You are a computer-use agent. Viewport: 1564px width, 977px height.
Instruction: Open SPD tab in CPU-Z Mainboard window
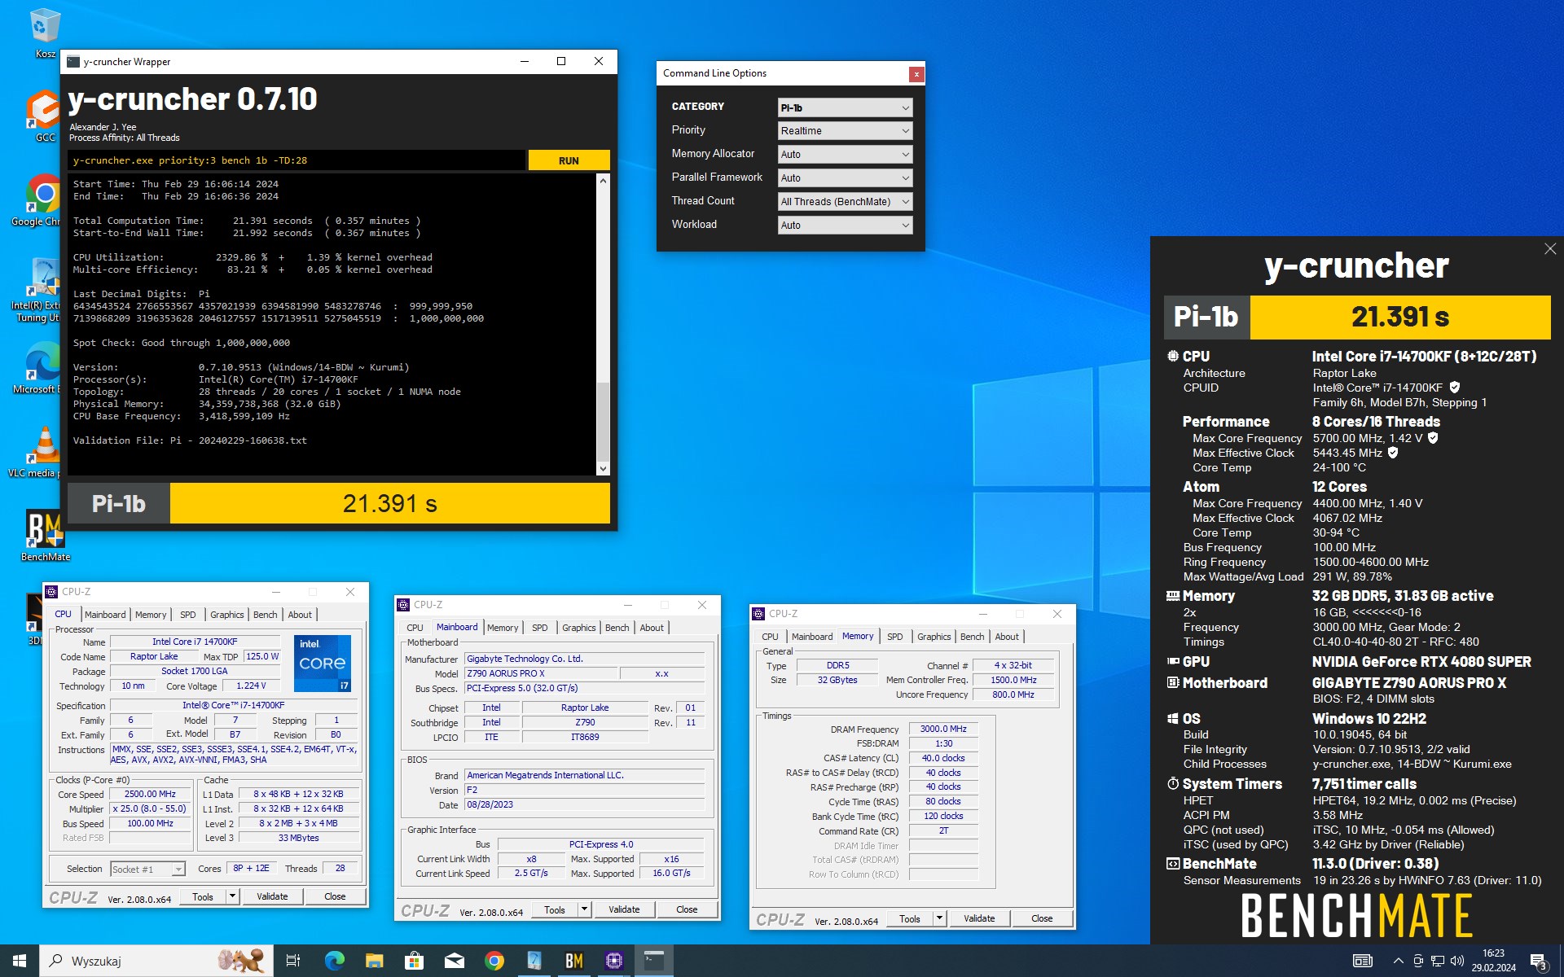coord(539,628)
